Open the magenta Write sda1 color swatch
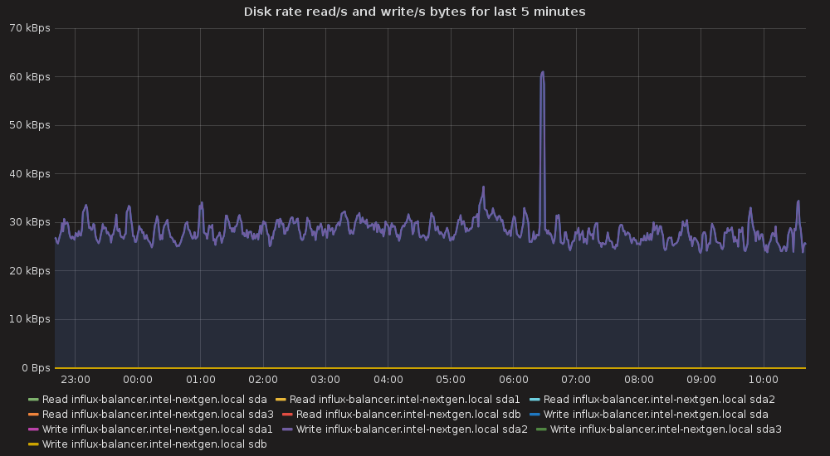 pos(33,429)
